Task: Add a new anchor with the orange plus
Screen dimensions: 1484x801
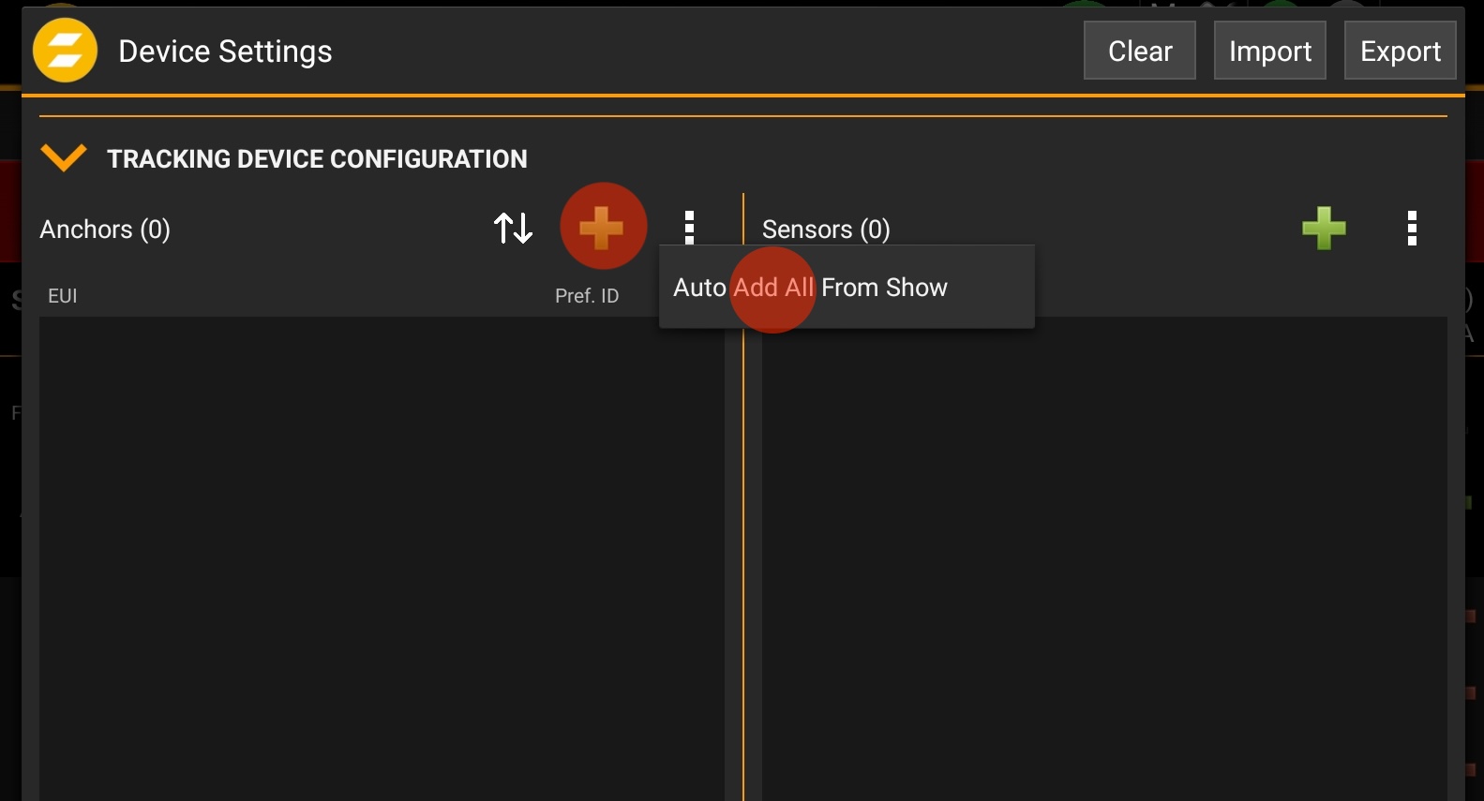Action: [x=602, y=228]
